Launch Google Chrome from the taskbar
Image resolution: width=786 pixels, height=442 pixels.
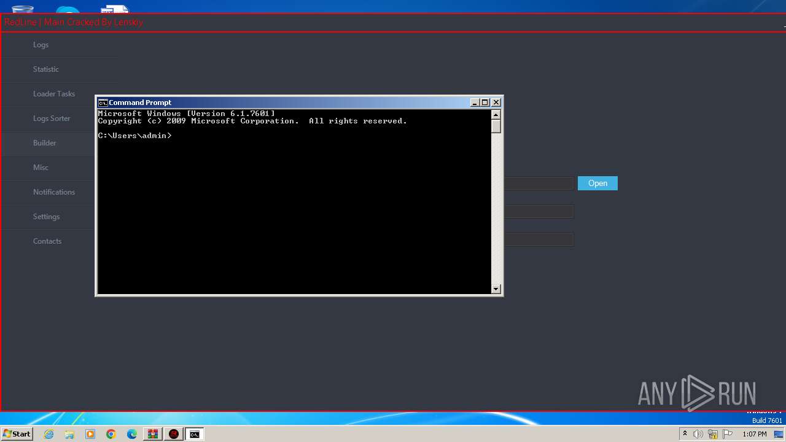pos(111,434)
